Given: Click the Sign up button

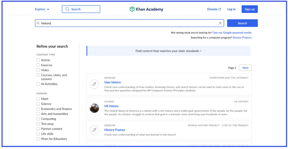Looking at the screenshot, I should (x=249, y=9).
